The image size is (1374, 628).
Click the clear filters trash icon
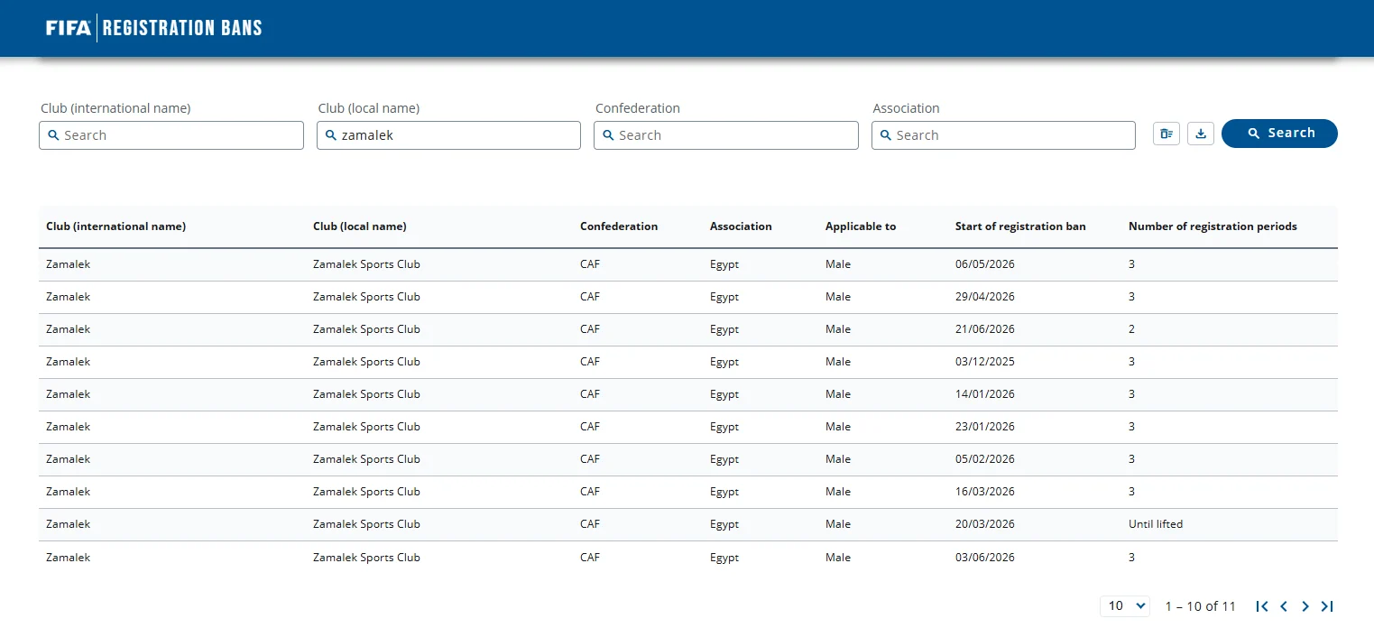coord(1167,134)
